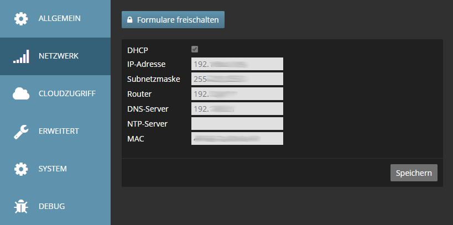Click the MAC address field
Viewport: 453px width, 225px height.
pos(237,138)
